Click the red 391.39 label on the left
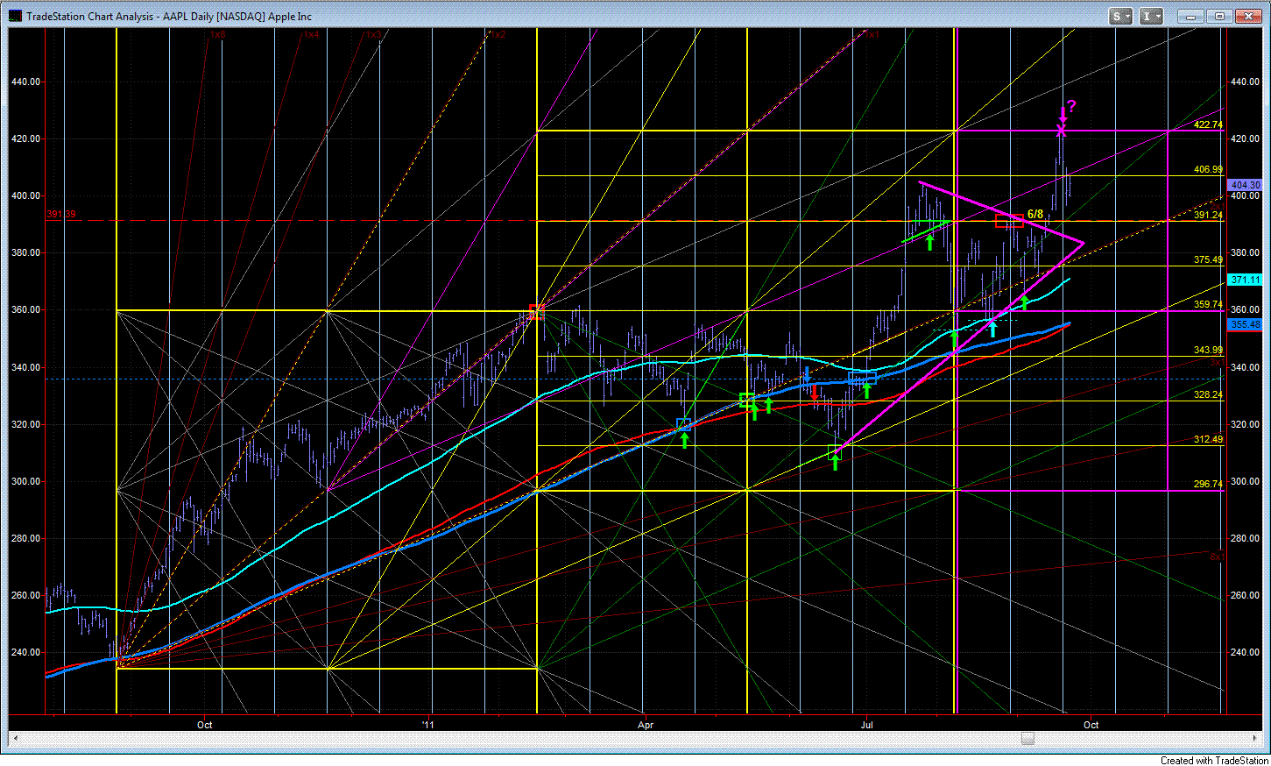The height and width of the screenshot is (766, 1271). [x=60, y=215]
